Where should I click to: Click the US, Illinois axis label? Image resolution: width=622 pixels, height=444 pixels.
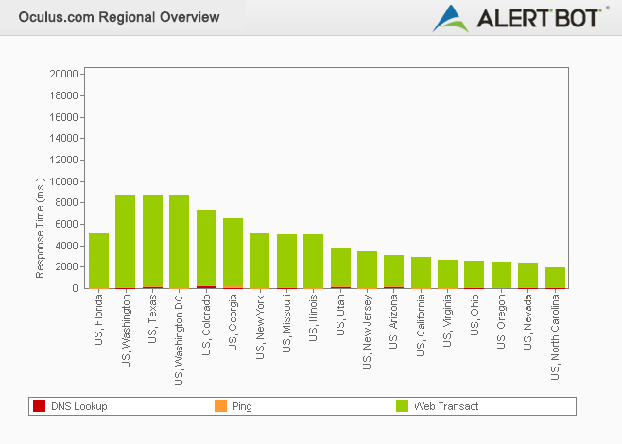pyautogui.click(x=314, y=324)
